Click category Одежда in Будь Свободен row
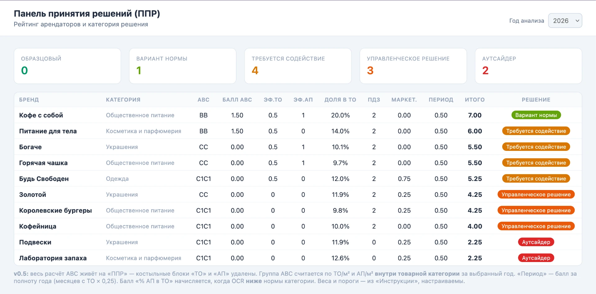 [x=117, y=179]
